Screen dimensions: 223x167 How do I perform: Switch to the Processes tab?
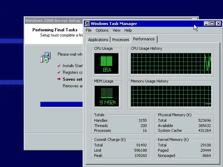[121, 40]
